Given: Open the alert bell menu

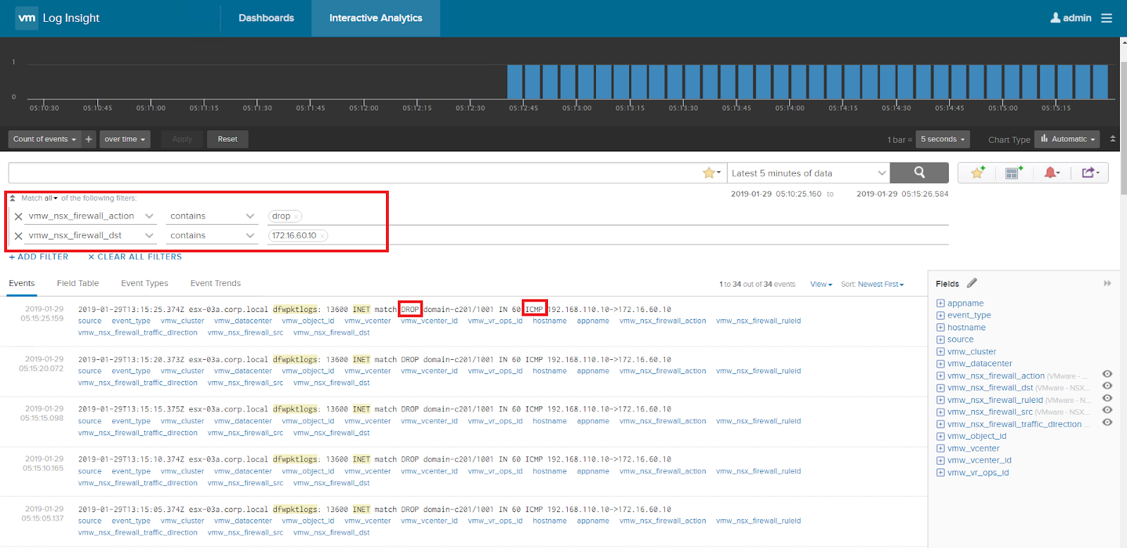Looking at the screenshot, I should [1052, 173].
